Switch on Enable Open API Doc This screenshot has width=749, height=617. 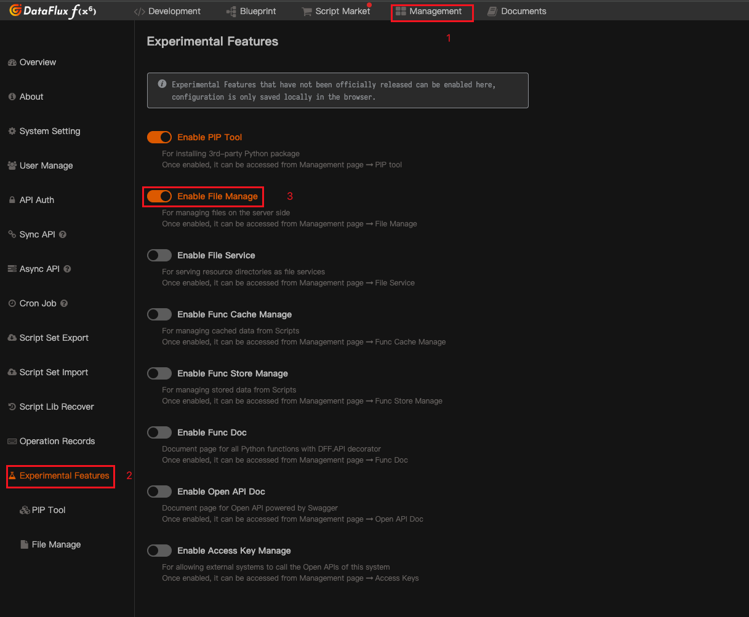[159, 492]
